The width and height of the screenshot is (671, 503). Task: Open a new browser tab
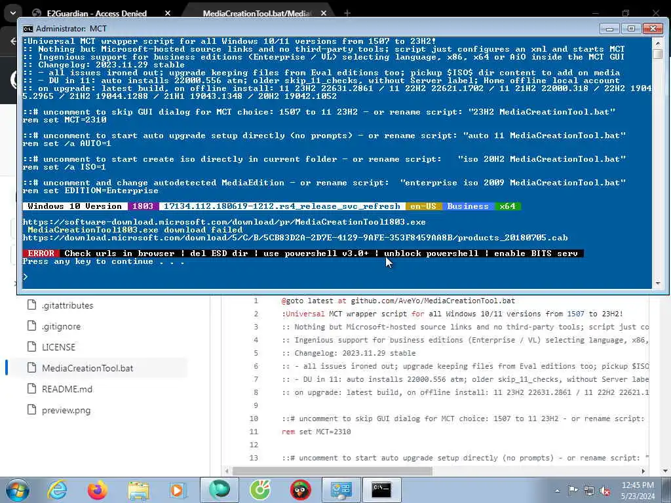click(347, 13)
